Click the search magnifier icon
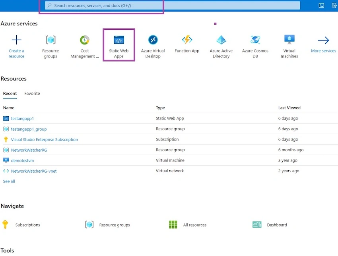Screen dimensions: 338x256 [50, 6]
